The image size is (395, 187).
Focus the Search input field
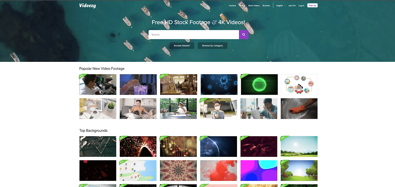pyautogui.click(x=194, y=34)
